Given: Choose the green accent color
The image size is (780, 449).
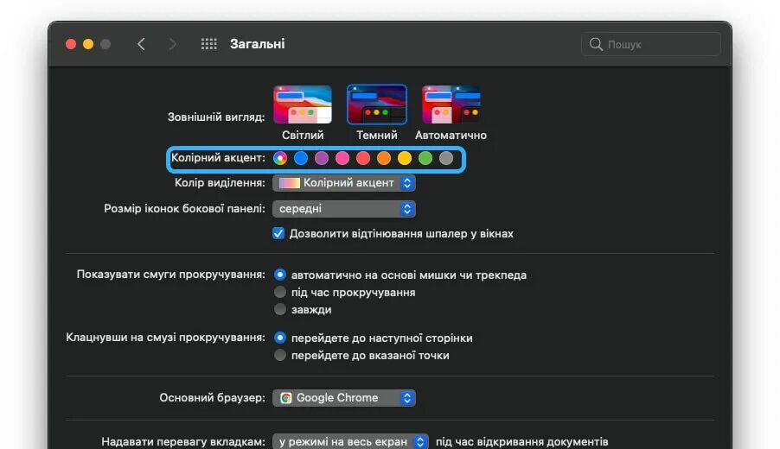Looking at the screenshot, I should click(x=425, y=158).
